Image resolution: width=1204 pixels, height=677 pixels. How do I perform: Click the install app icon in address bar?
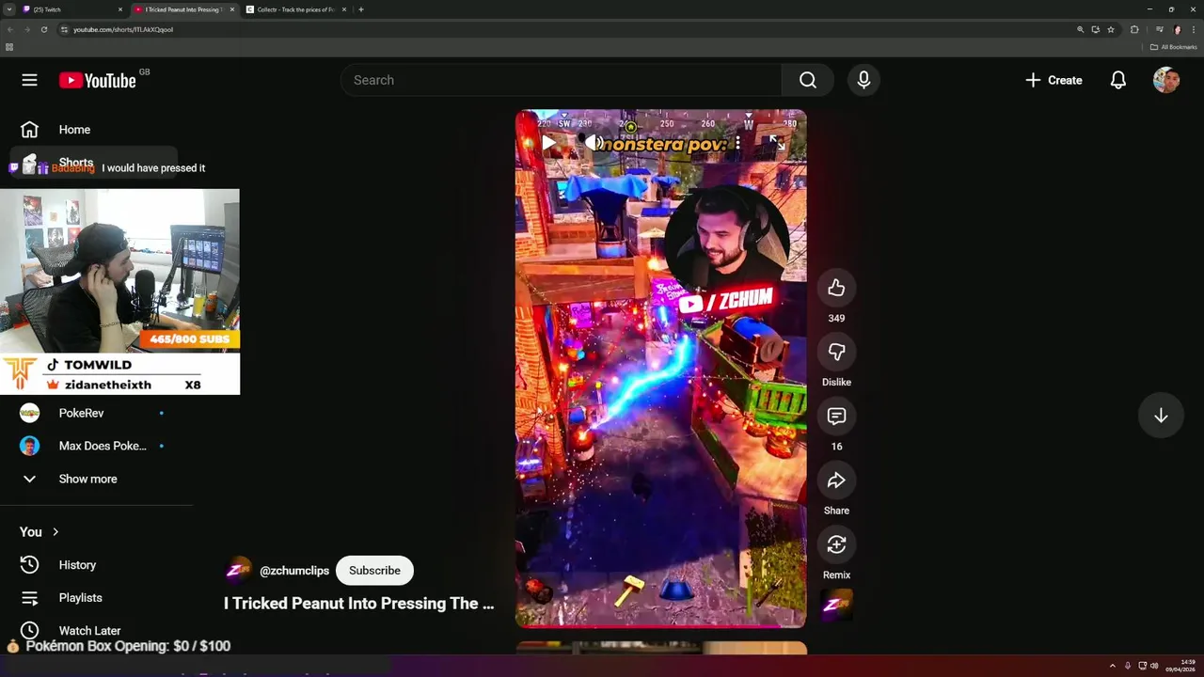1095,29
